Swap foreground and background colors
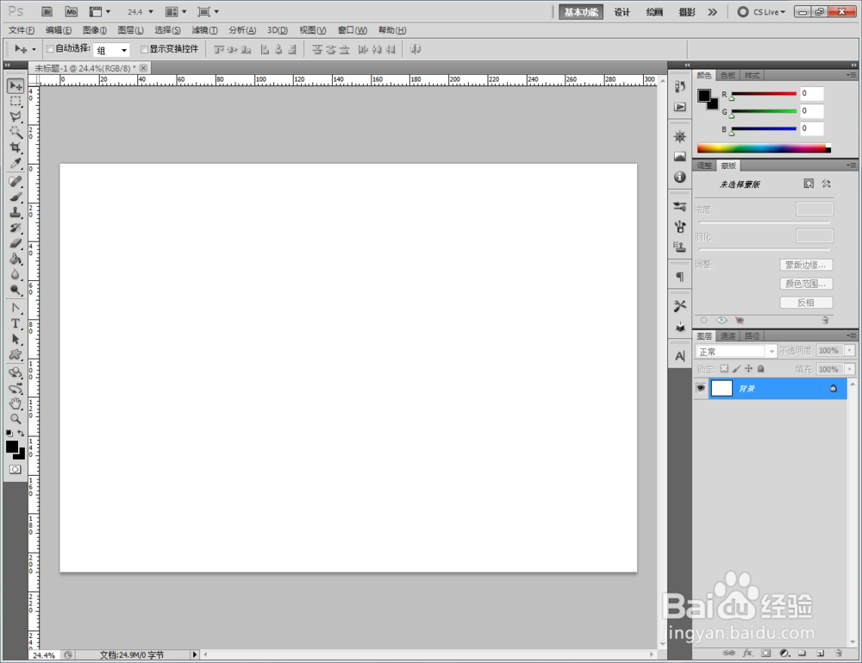Image resolution: width=862 pixels, height=663 pixels. click(21, 433)
